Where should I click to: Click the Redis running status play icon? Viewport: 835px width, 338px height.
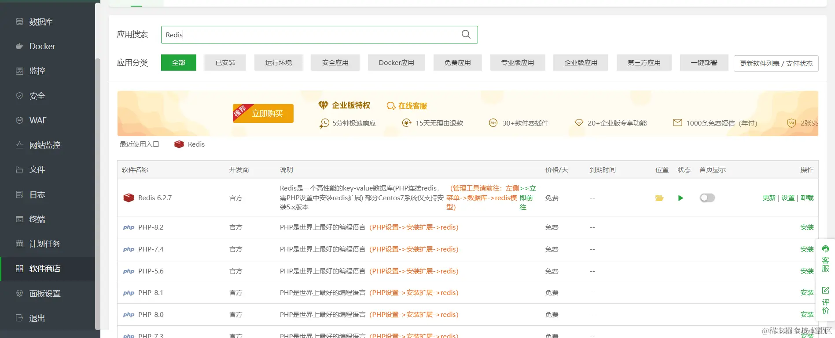tap(681, 198)
